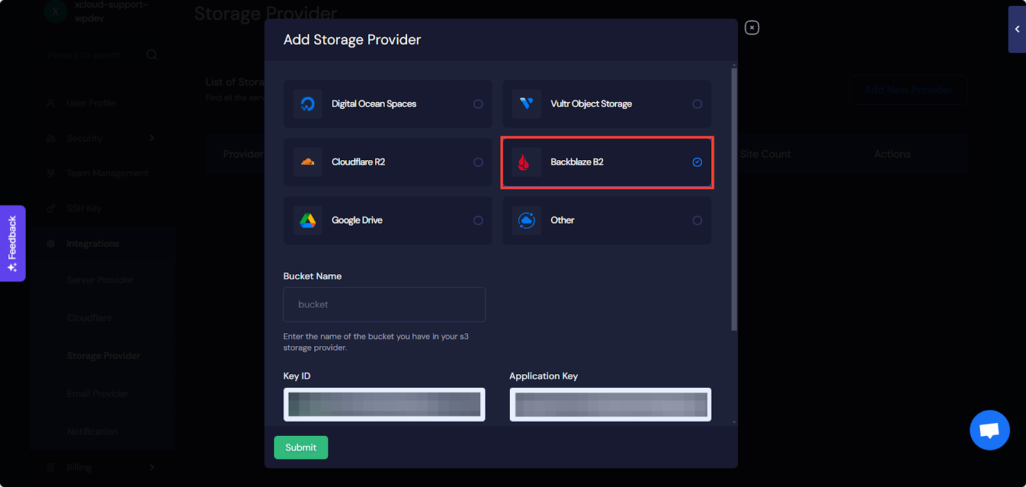Click the sidebar search field
The width and height of the screenshot is (1026, 487).
tap(93, 55)
